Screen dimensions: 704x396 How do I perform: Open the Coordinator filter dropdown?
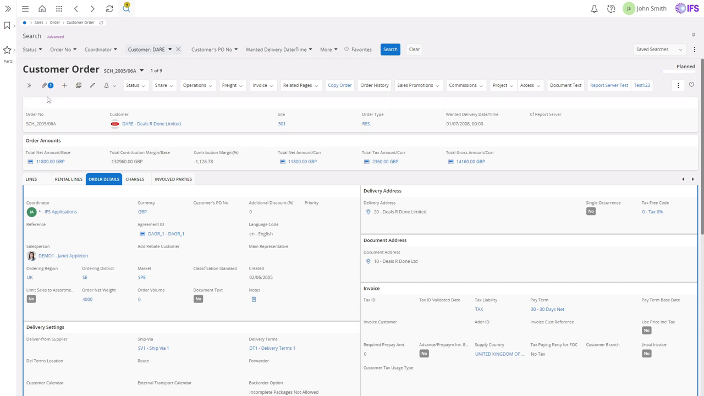tap(100, 50)
